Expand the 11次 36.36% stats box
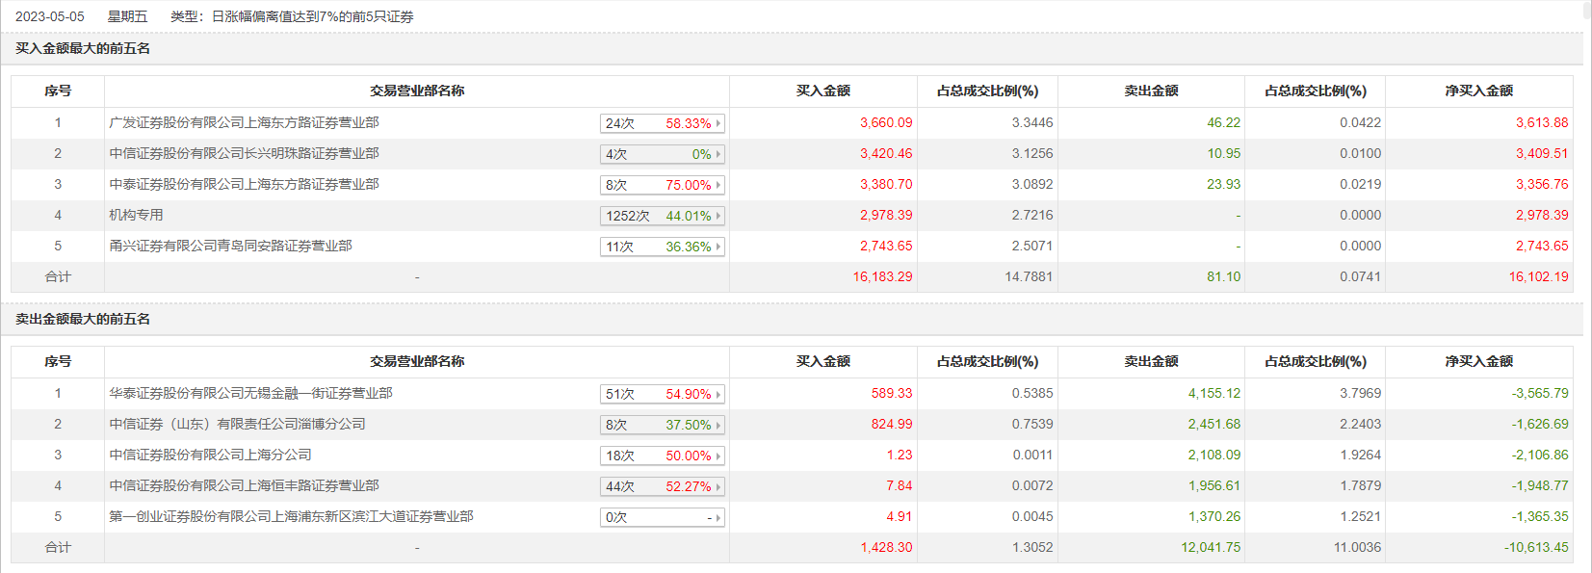Viewport: 1592px width, 573px height. tap(662, 247)
